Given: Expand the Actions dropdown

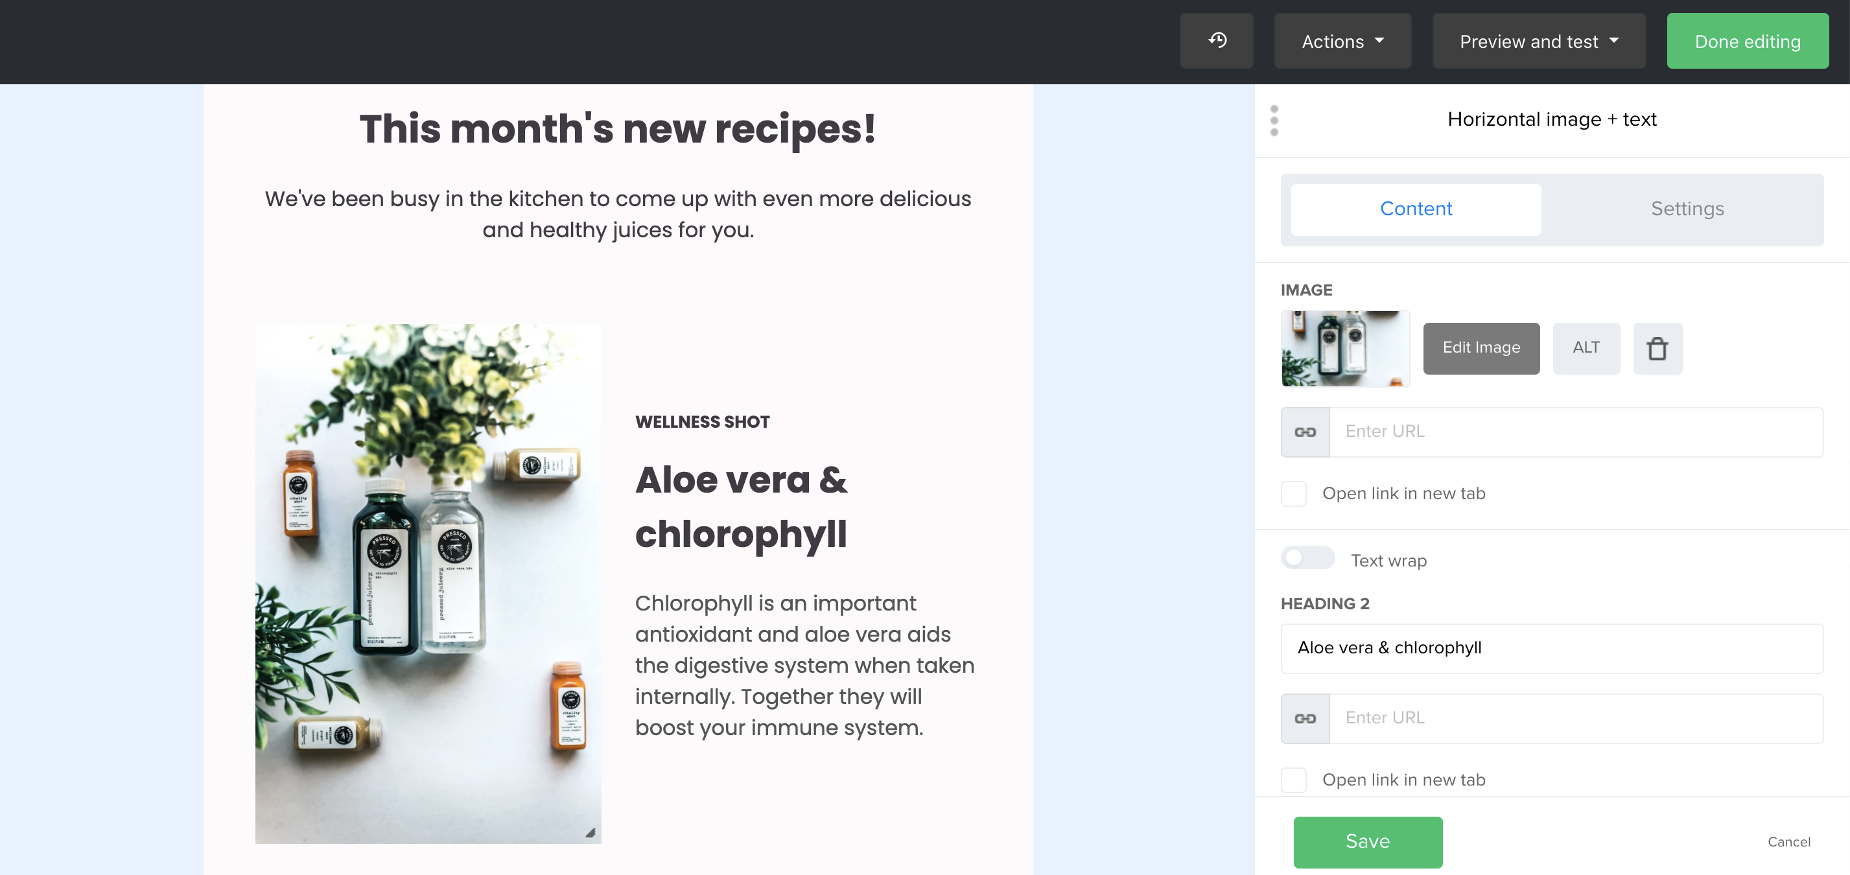Looking at the screenshot, I should [1342, 41].
